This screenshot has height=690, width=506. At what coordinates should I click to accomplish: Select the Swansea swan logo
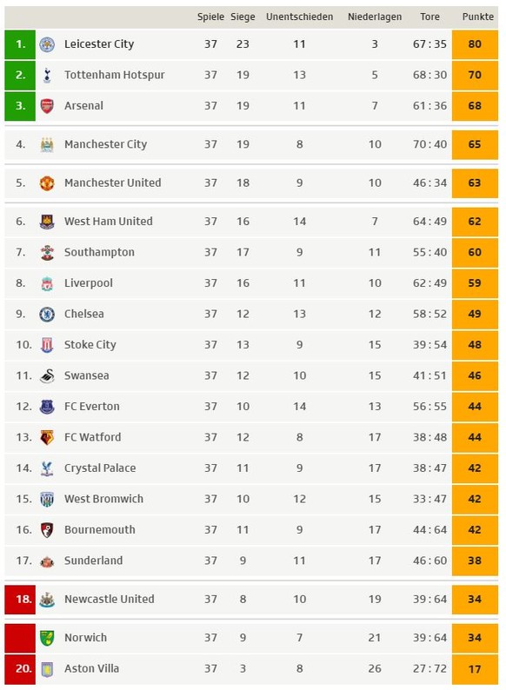pyautogui.click(x=47, y=375)
